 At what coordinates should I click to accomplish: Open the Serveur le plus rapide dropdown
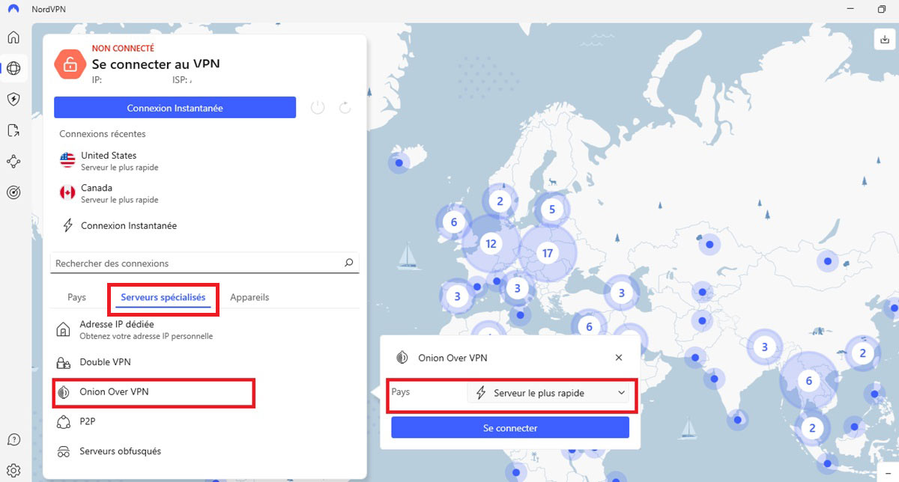coord(549,391)
